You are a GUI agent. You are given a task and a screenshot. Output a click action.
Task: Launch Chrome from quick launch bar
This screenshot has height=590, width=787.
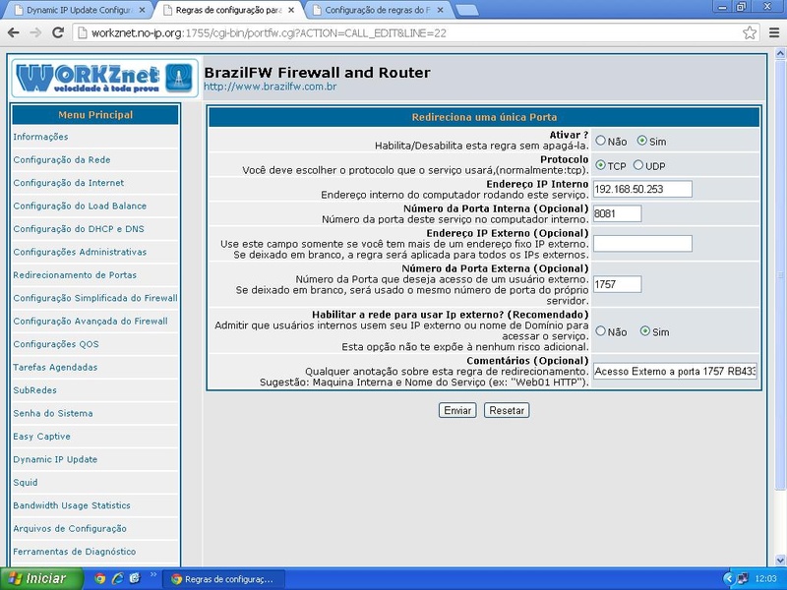click(100, 578)
